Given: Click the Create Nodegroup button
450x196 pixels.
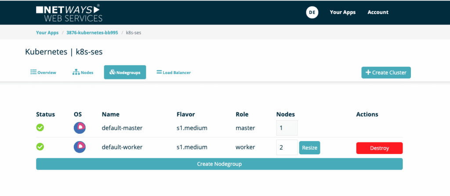Looking at the screenshot, I should tap(219, 164).
